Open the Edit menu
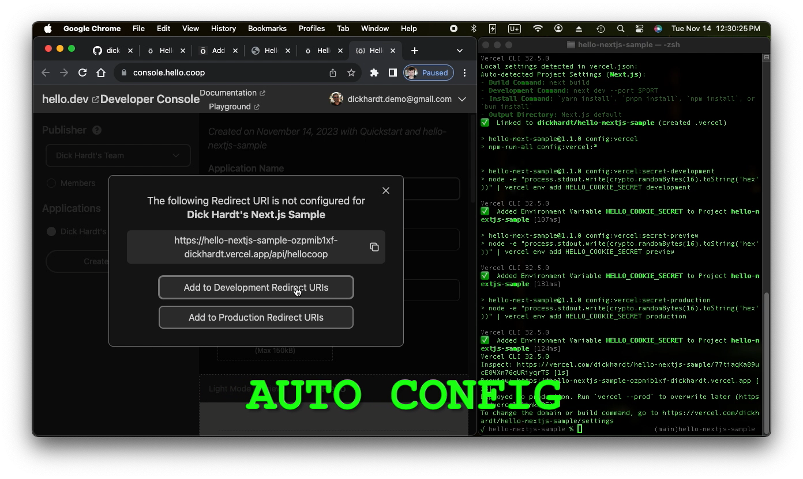The height and width of the screenshot is (479, 803). (164, 28)
